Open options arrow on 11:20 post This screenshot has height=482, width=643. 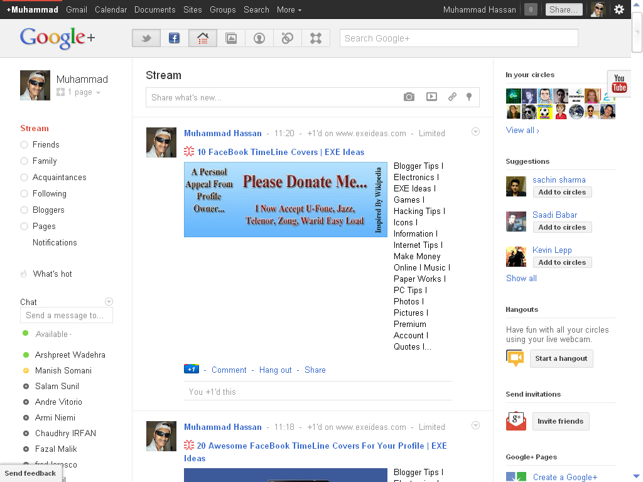click(x=475, y=132)
